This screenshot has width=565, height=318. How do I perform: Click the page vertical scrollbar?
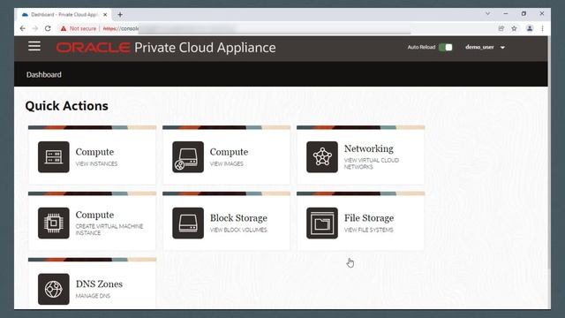[549, 151]
